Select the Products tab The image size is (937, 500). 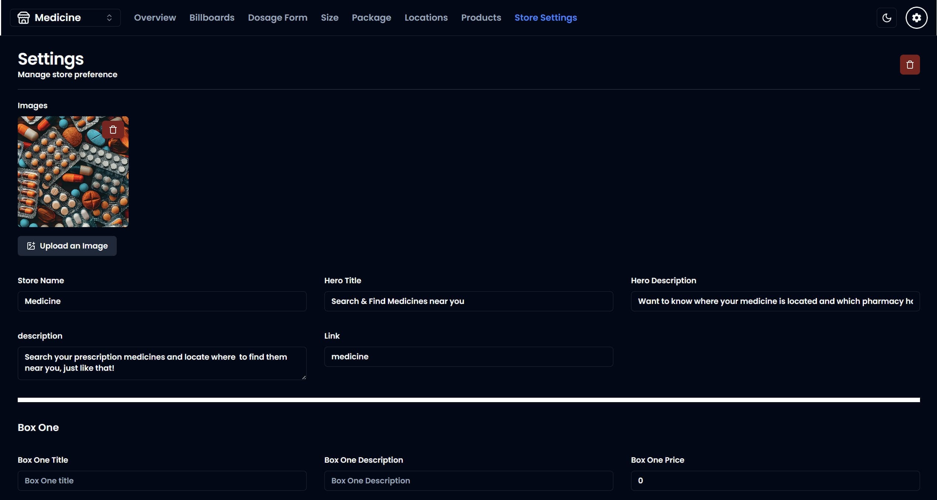point(481,18)
